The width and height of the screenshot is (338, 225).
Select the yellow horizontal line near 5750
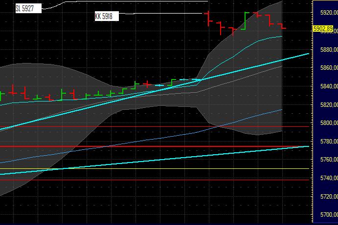(x=147, y=169)
